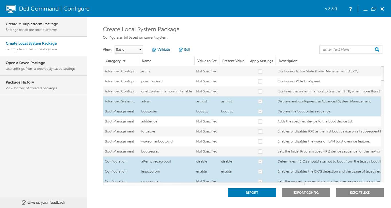Viewport: 391px width, 208px height.
Task: Click description 'Configures PCIe LinkSpeed.'
Action: tap(299, 81)
